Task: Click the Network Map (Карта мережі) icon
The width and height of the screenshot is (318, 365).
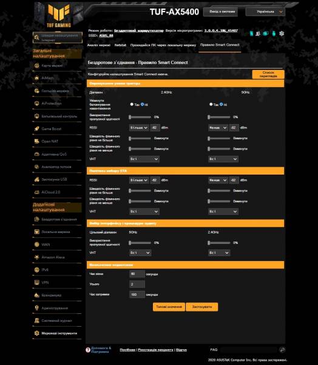Action: [x=36, y=66]
